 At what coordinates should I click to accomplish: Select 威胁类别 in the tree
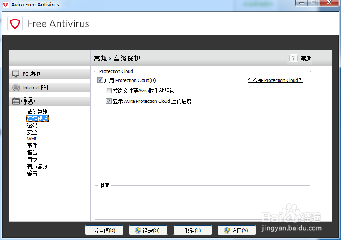[x=38, y=111]
